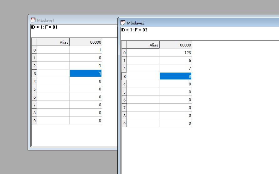279x174 pixels.
Task: Select row 6 header in Mbslave1
Action: coord(34,97)
